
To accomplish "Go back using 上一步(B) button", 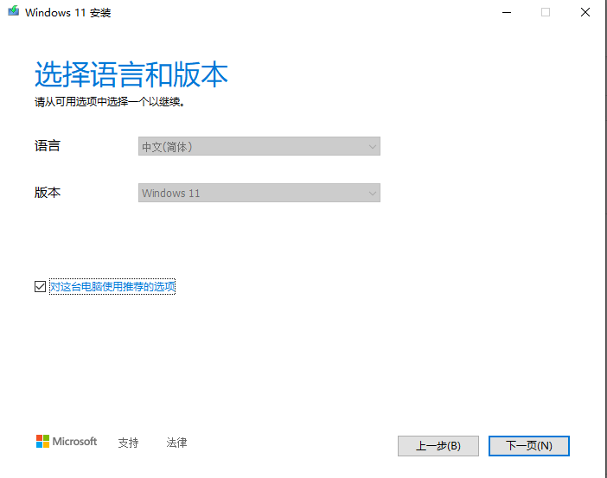I will (x=438, y=446).
